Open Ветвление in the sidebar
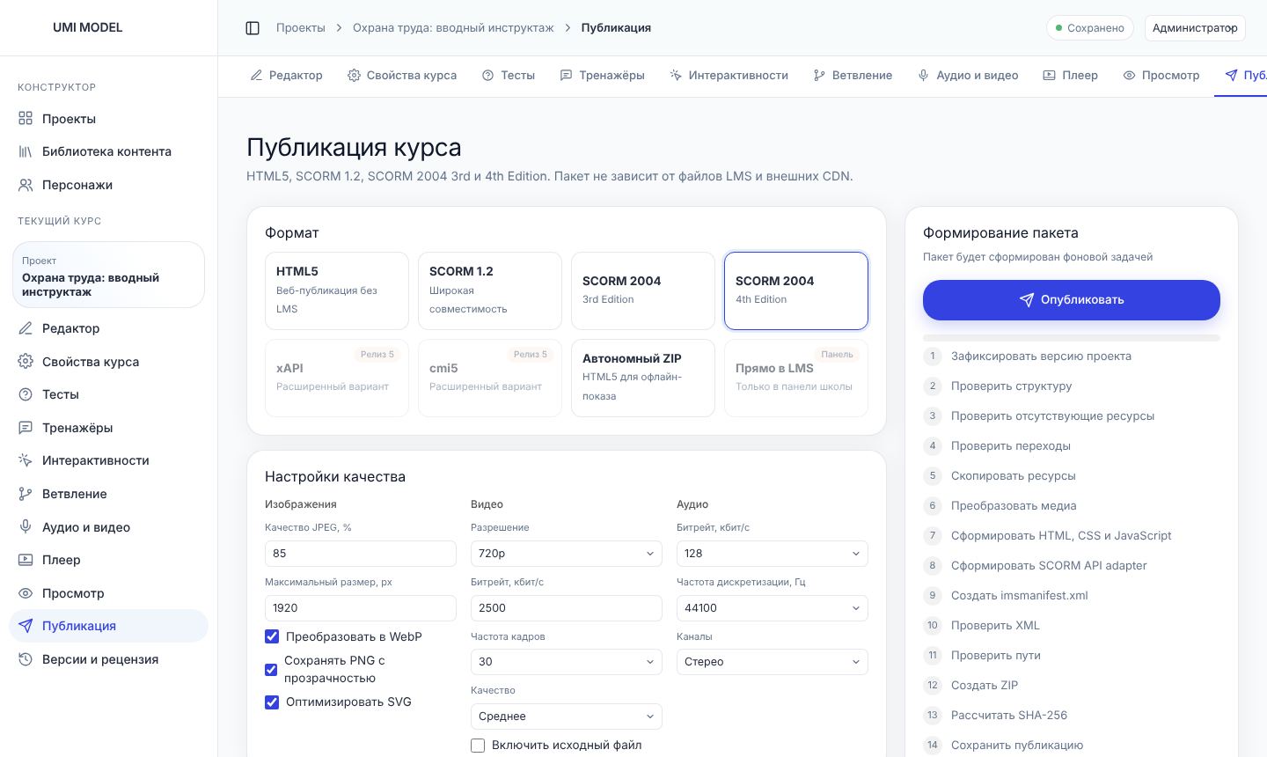Viewport: 1267px width, 757px height. [x=108, y=494]
